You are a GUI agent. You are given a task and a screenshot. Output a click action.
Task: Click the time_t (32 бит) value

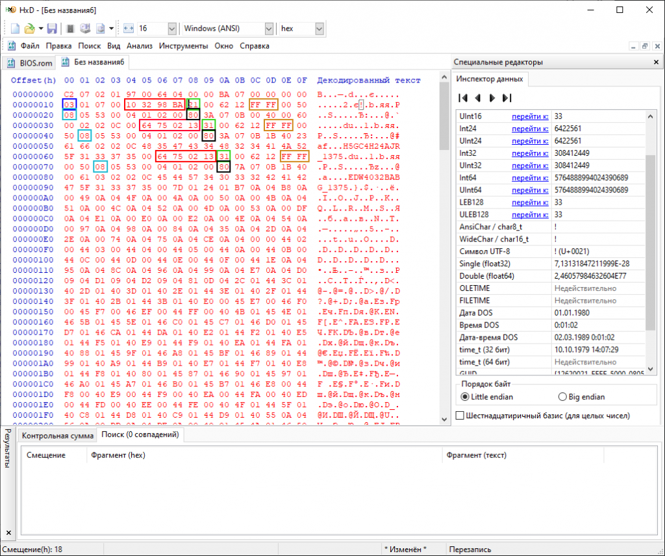[x=586, y=350]
